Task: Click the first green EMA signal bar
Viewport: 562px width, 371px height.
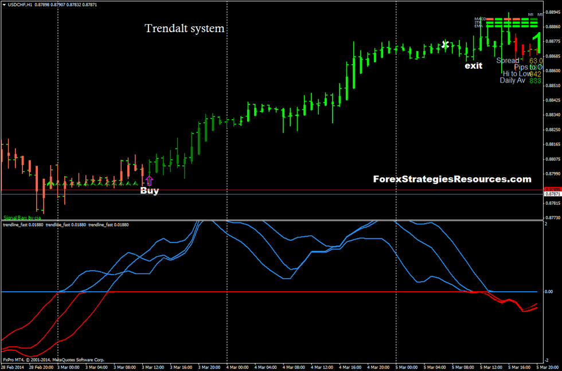Action: 490,26
